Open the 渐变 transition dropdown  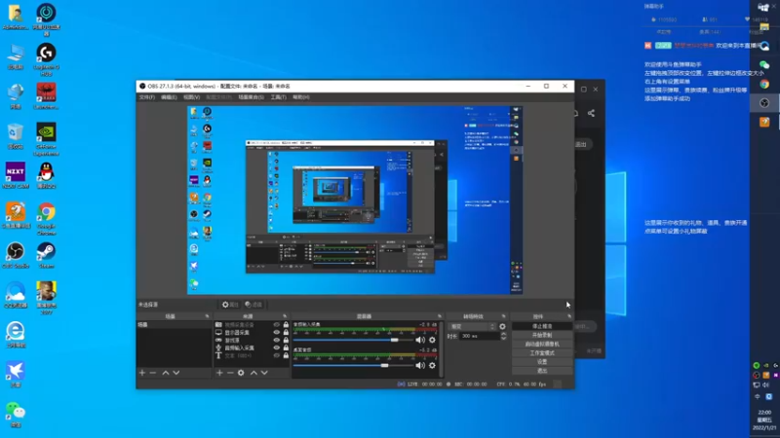pyautogui.click(x=472, y=326)
